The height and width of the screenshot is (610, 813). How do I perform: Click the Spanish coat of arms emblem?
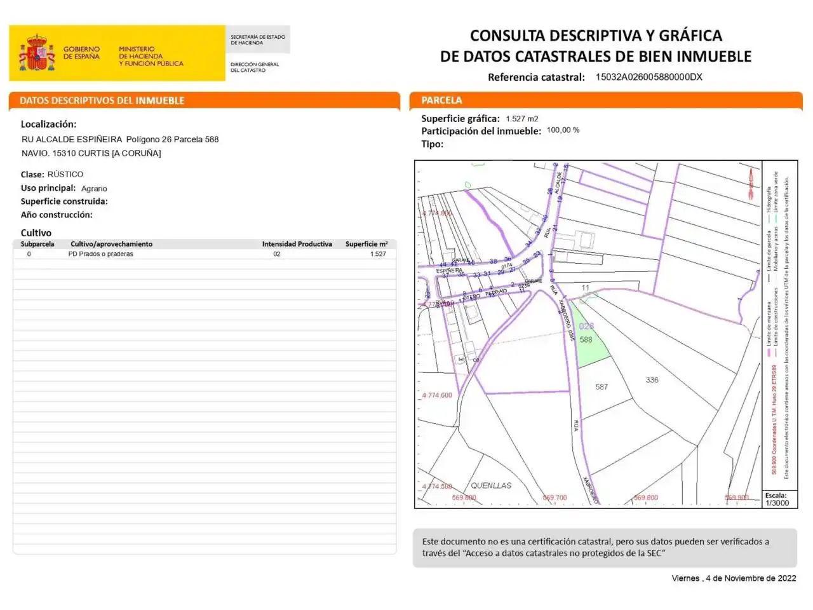point(37,53)
